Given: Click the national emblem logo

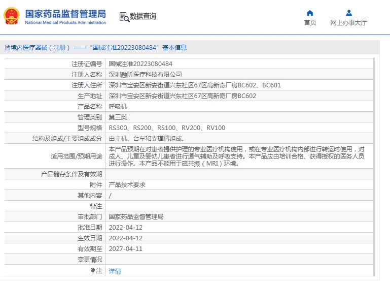Looking at the screenshot, I should point(12,16).
